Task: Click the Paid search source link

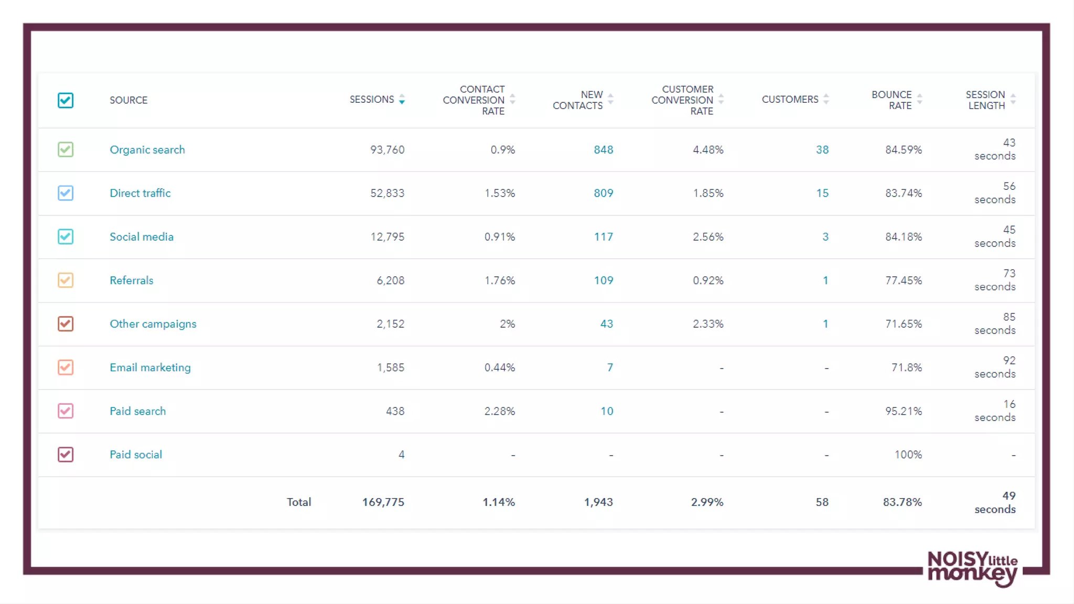Action: 137,411
